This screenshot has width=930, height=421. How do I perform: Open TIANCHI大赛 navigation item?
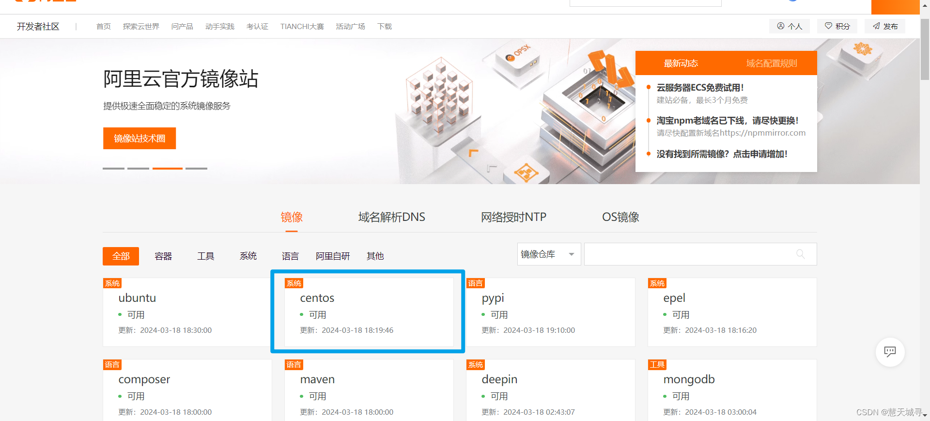(x=302, y=26)
